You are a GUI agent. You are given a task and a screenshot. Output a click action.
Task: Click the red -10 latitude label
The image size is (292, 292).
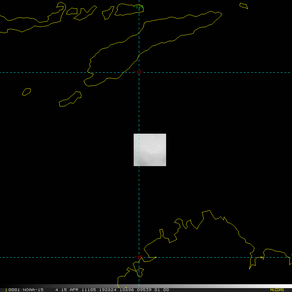(139, 72)
